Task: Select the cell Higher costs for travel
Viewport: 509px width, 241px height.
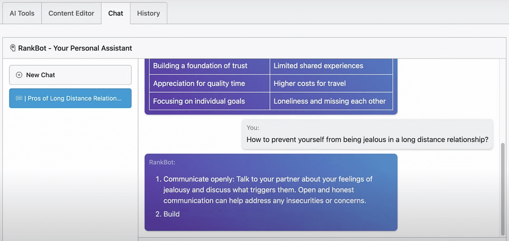Action: coord(331,84)
